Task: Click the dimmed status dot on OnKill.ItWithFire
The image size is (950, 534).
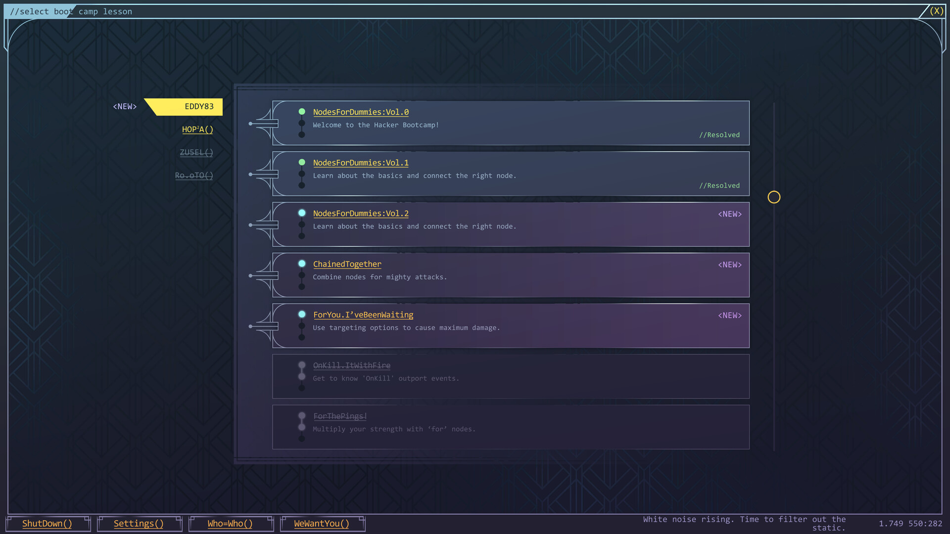Action: pyautogui.click(x=302, y=365)
